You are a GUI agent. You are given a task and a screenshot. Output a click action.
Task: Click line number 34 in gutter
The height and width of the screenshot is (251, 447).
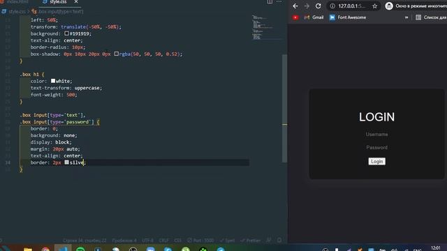[8, 162]
